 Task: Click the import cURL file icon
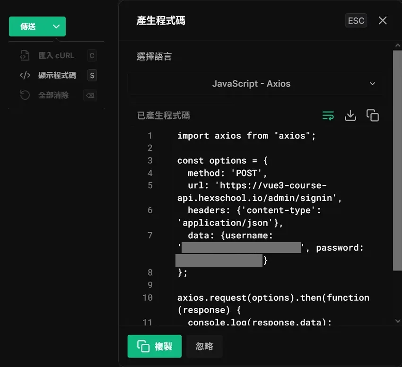(25, 55)
